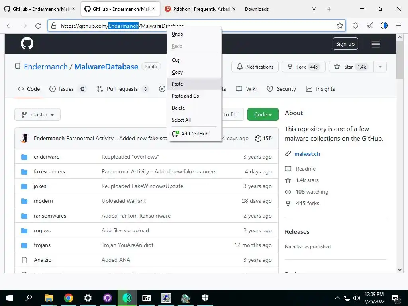The height and width of the screenshot is (306, 408).
Task: Open the malwat.ch link
Action: tap(307, 154)
